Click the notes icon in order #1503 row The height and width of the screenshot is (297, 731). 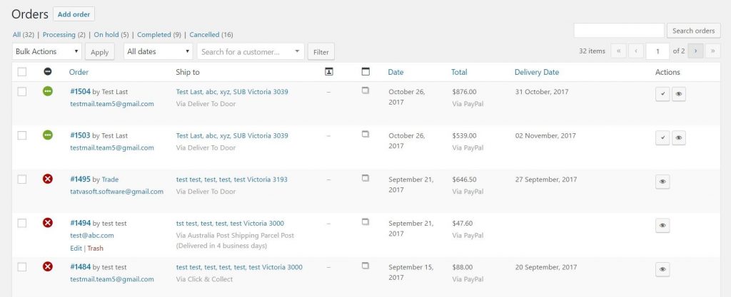pos(365,134)
